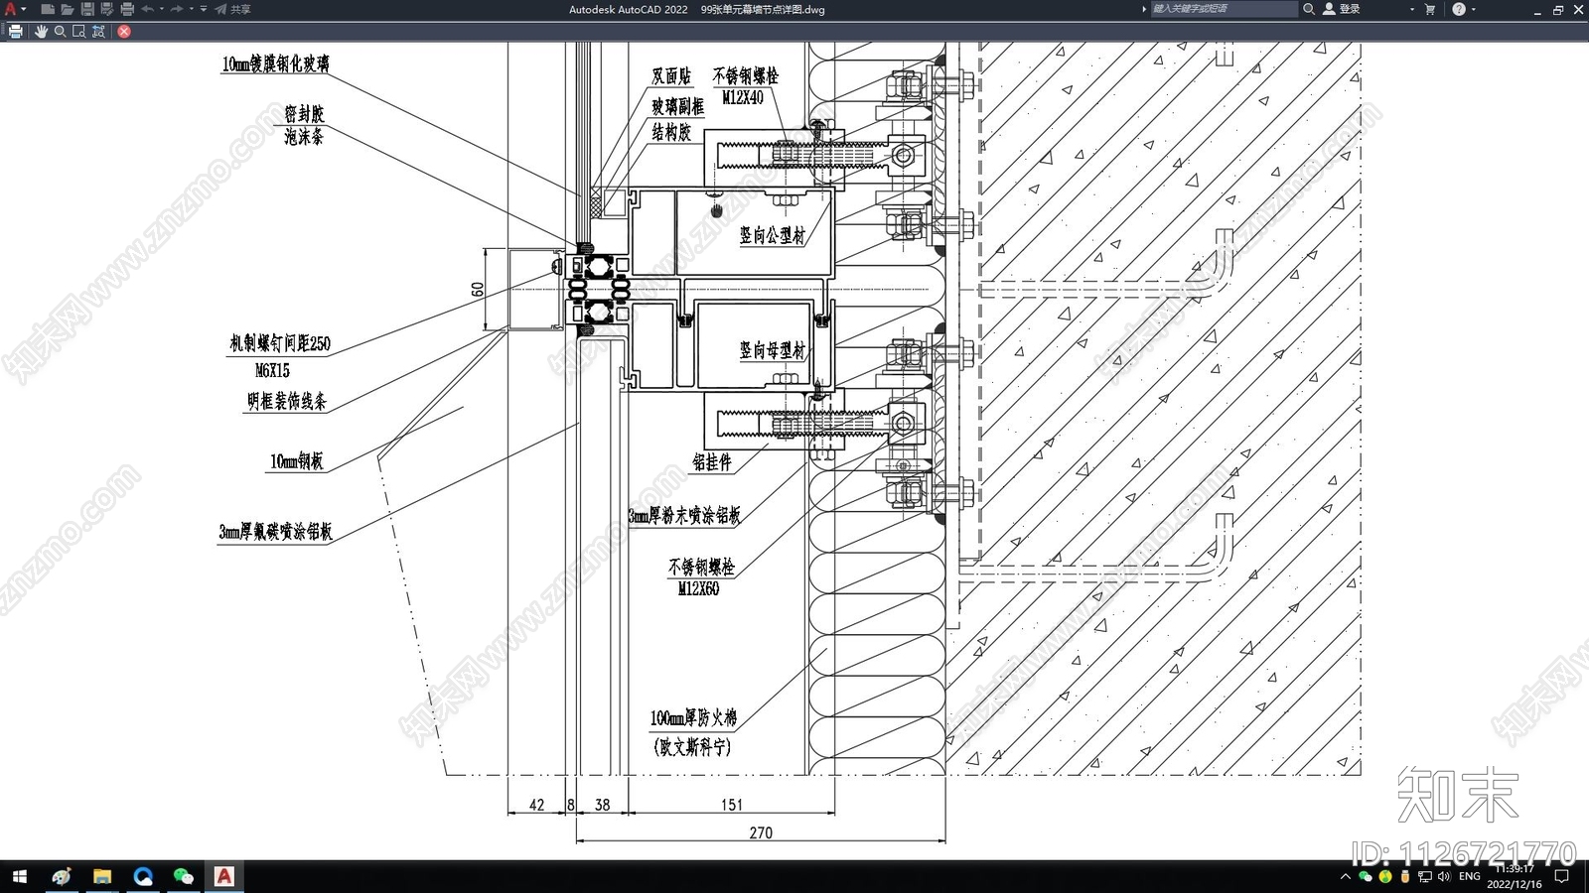Open the Autodesk App Store cart icon
Viewport: 1589px width, 893px height.
[x=1430, y=9]
